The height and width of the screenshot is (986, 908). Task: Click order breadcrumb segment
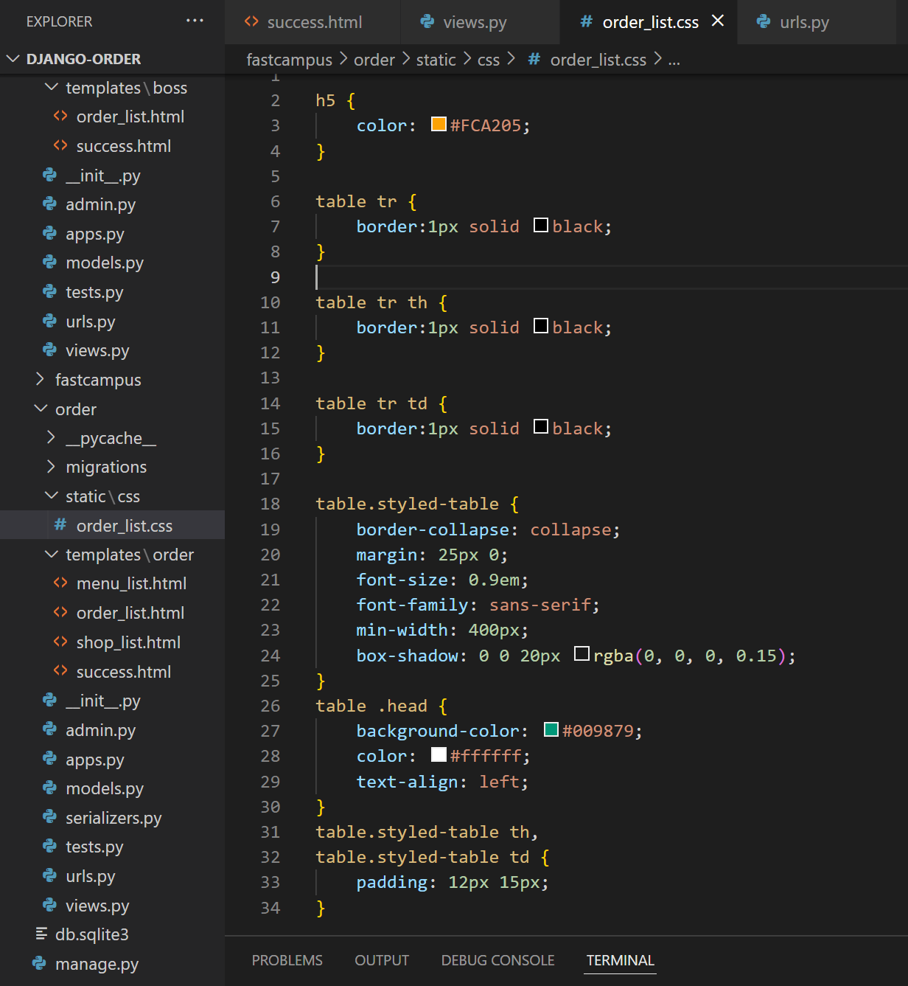coord(374,60)
